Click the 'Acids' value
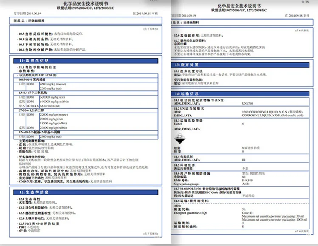 click(246, 184)
